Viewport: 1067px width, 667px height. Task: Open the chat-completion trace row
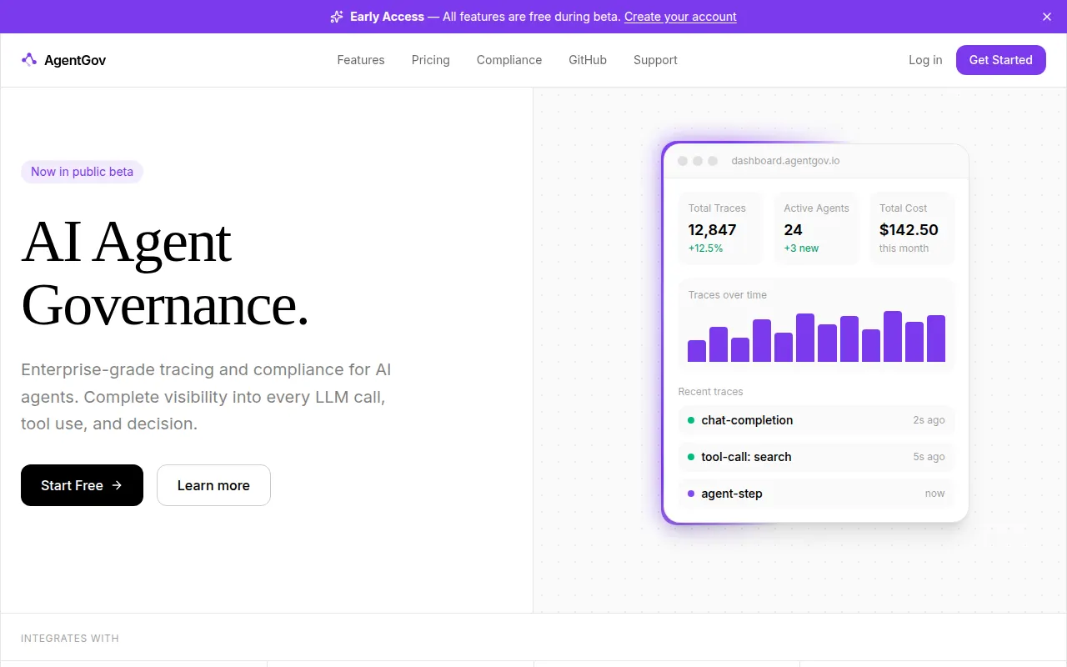coord(816,420)
